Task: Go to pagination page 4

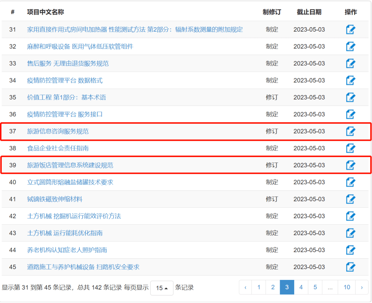Action: pyautogui.click(x=301, y=287)
